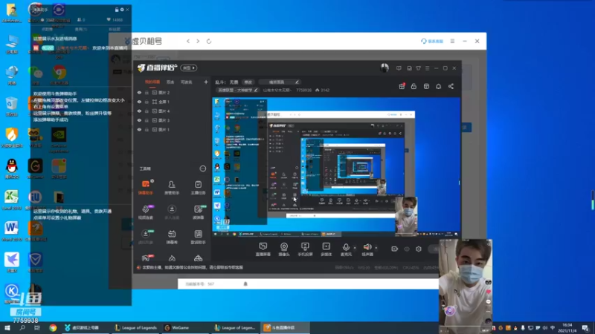
Task: Open the 弹幕秀 tool icon
Action: pos(172,237)
